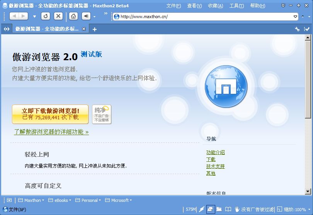Image resolution: width=313 pixels, height=215 pixels.
Task: Click the hand ad-filter status icon
Action: (x=237, y=209)
